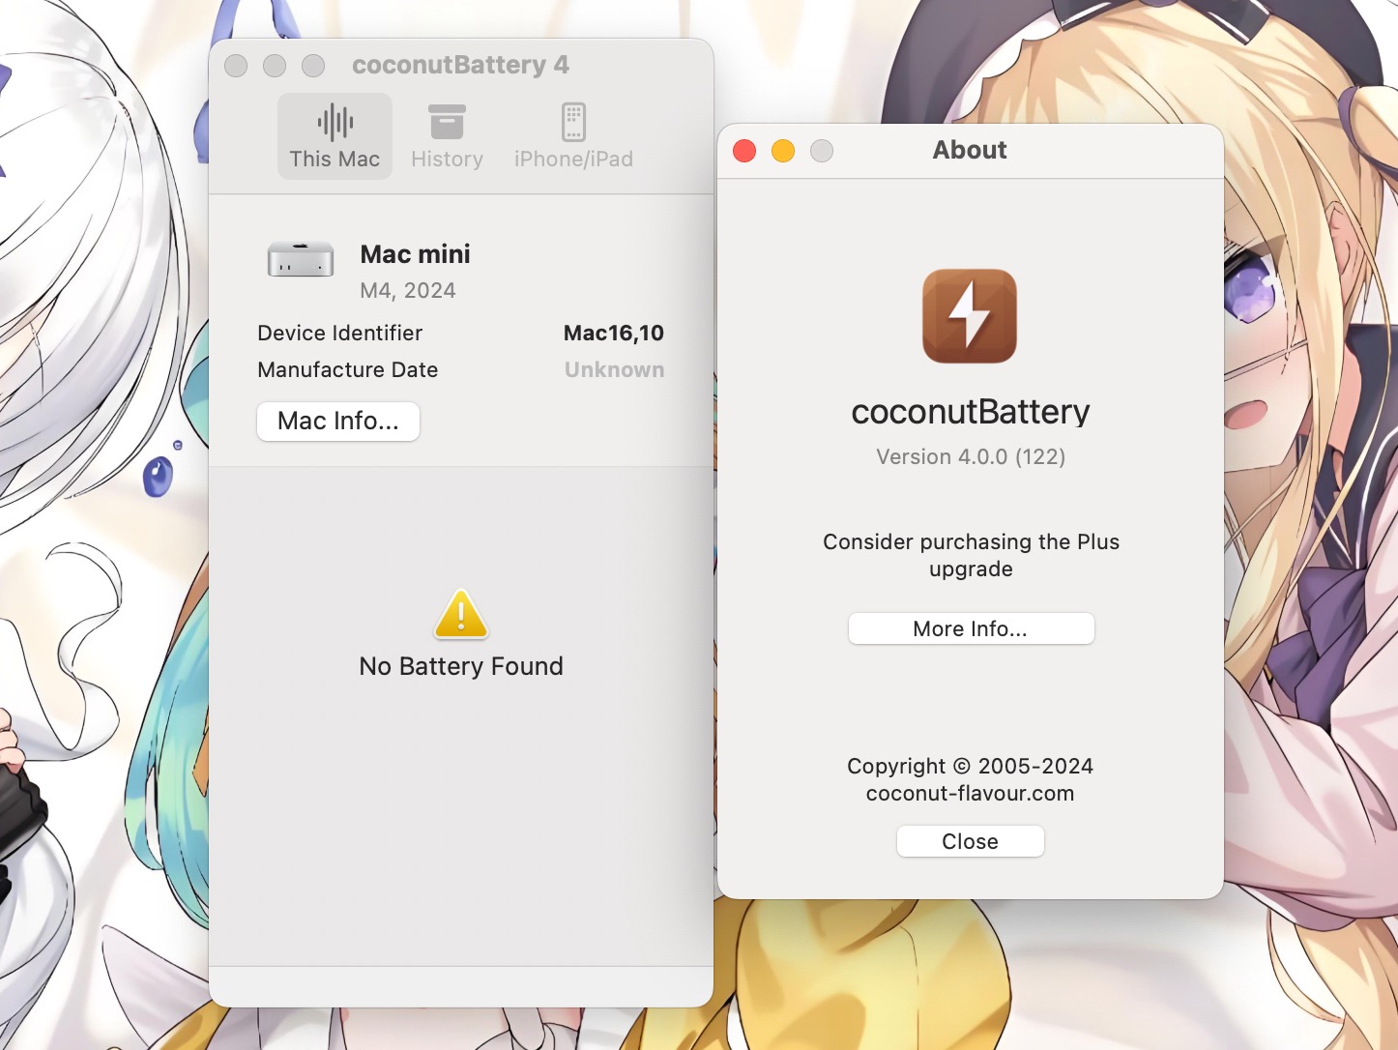Image resolution: width=1398 pixels, height=1050 pixels.
Task: Click the 'No Battery Found' message
Action: [461, 666]
